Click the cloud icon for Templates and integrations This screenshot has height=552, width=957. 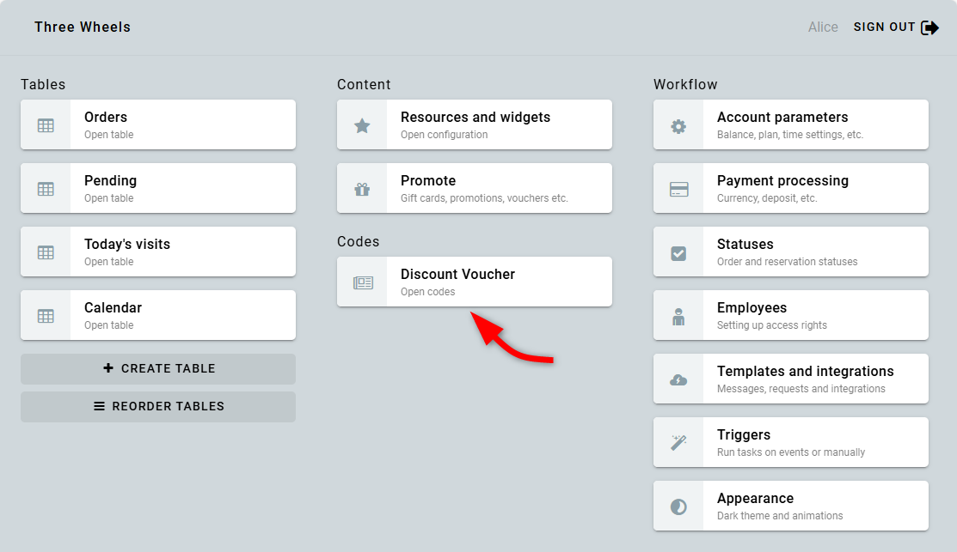pyautogui.click(x=678, y=379)
